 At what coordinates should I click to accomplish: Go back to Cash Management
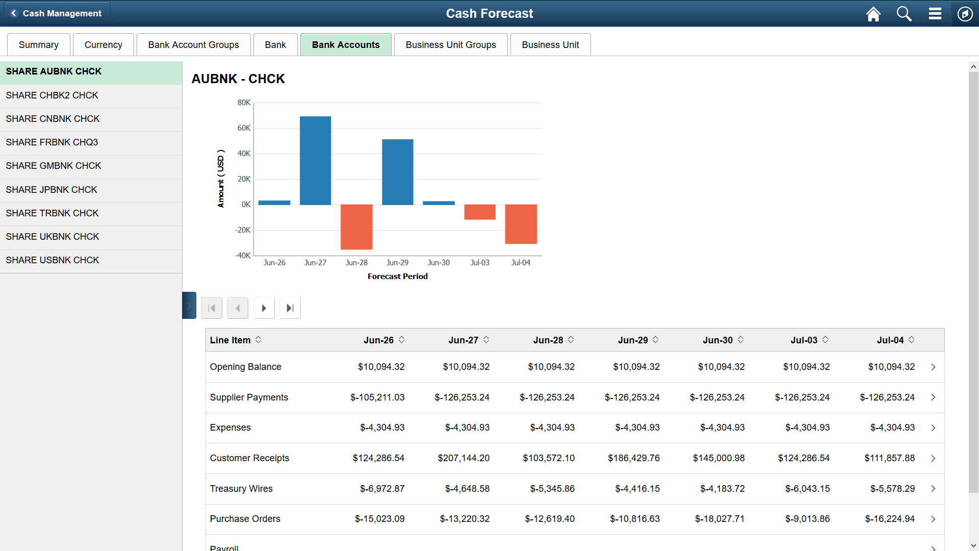[x=57, y=13]
